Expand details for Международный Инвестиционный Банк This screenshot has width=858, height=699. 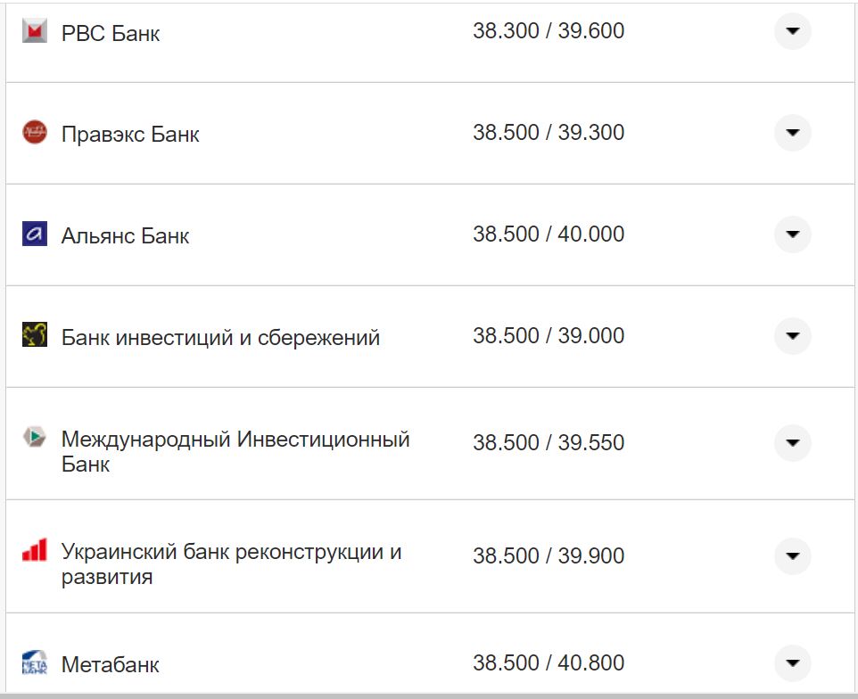tap(792, 443)
